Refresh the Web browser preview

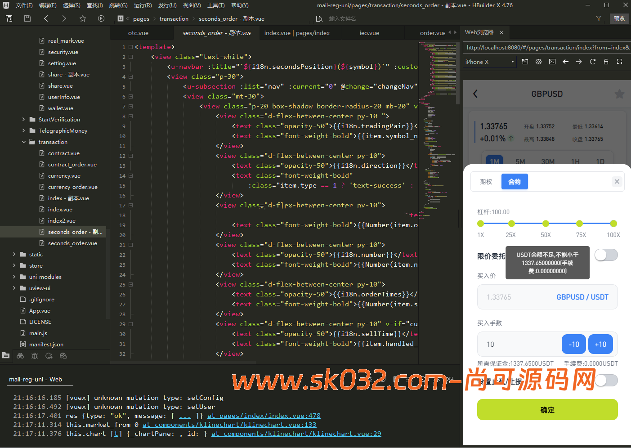[x=592, y=62]
